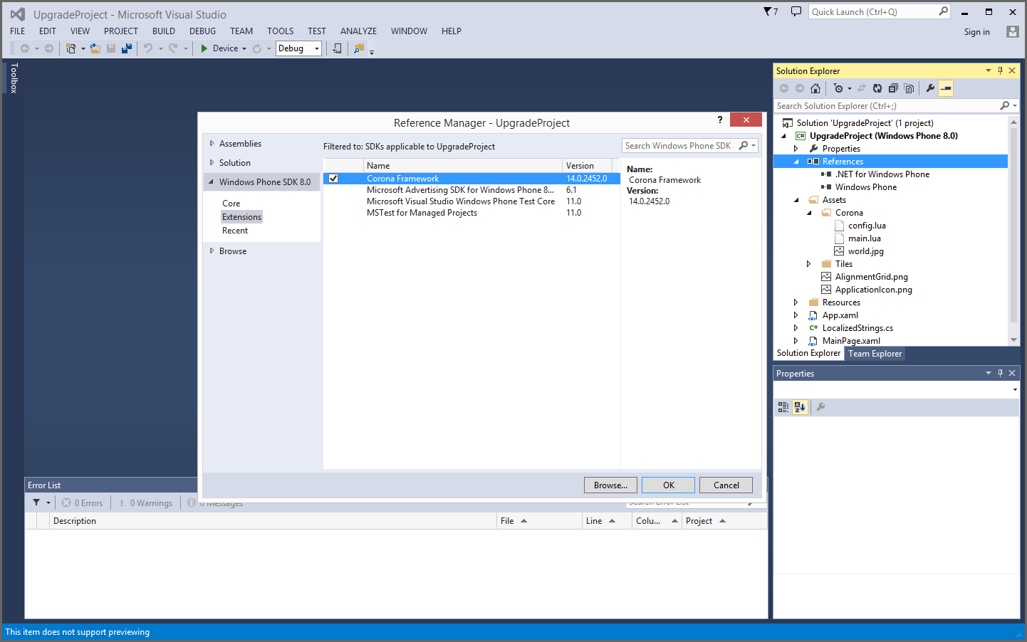
Task: Click the Browse... button in Reference Manager
Action: pyautogui.click(x=610, y=485)
